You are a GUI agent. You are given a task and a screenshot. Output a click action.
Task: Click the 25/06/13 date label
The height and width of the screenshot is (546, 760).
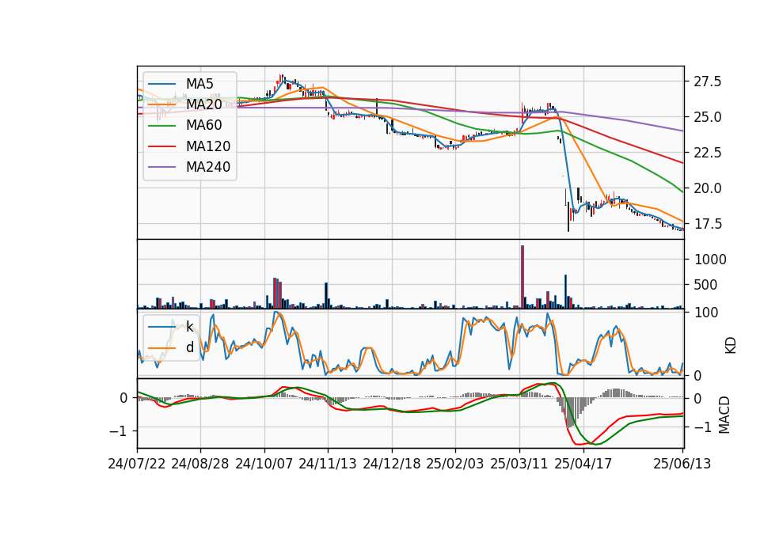(682, 464)
